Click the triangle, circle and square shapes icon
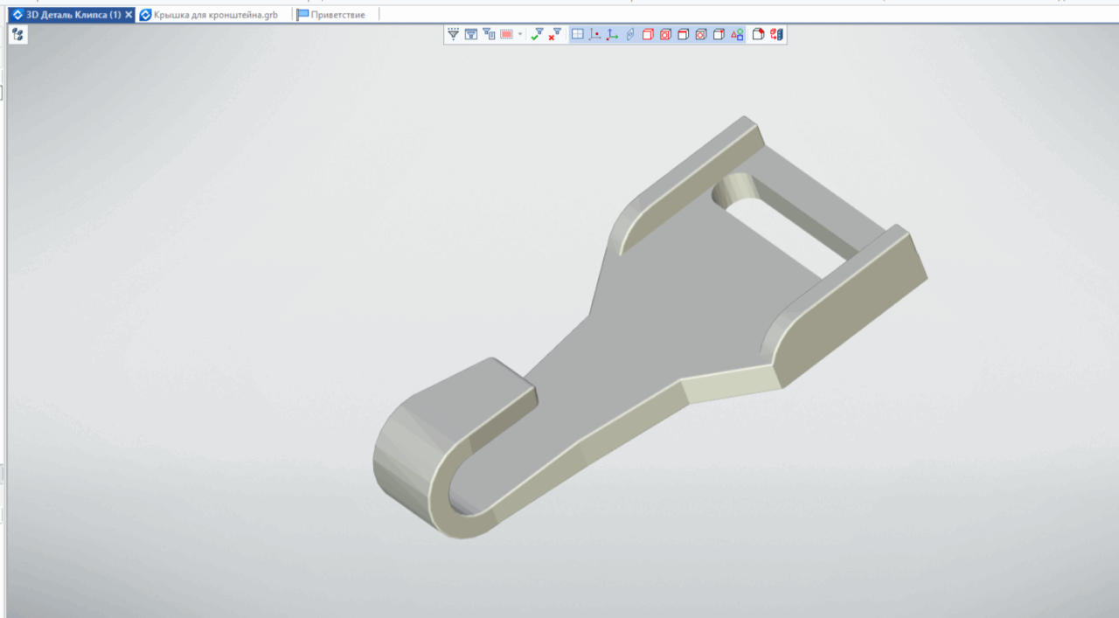Viewport: 1119px width, 618px height. pos(737,34)
